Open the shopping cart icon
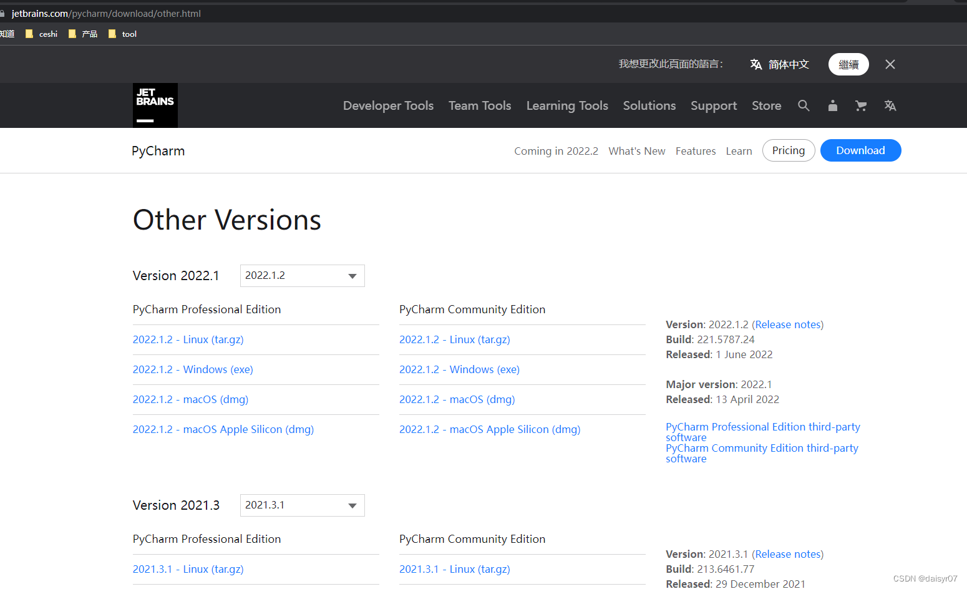This screenshot has width=967, height=589. pos(861,105)
